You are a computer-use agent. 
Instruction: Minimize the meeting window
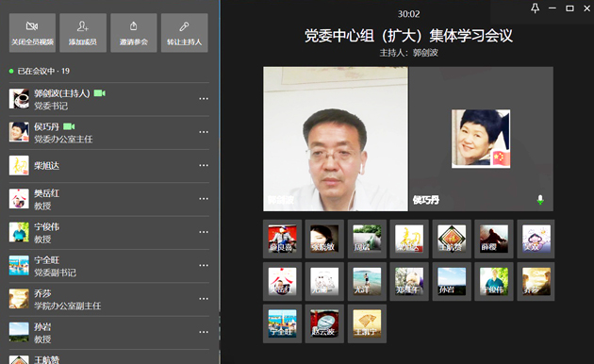[553, 8]
